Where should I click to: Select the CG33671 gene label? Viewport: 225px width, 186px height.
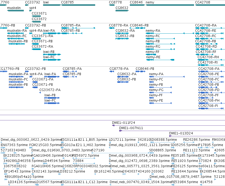39,13
